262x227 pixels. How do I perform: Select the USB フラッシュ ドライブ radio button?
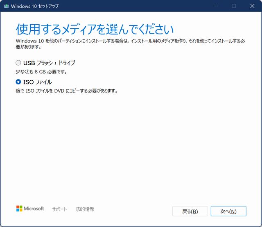(x=18, y=63)
